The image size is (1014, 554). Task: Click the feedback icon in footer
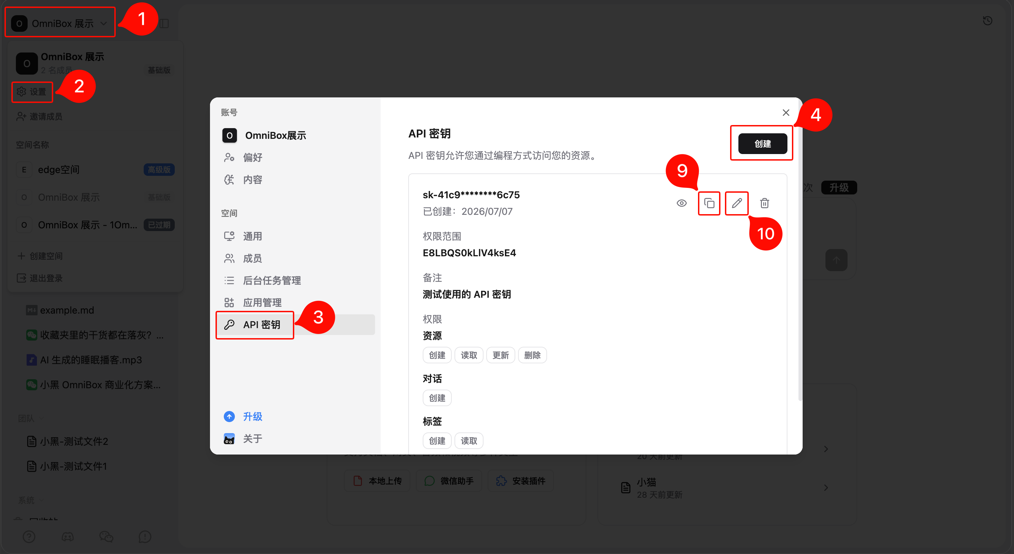145,536
